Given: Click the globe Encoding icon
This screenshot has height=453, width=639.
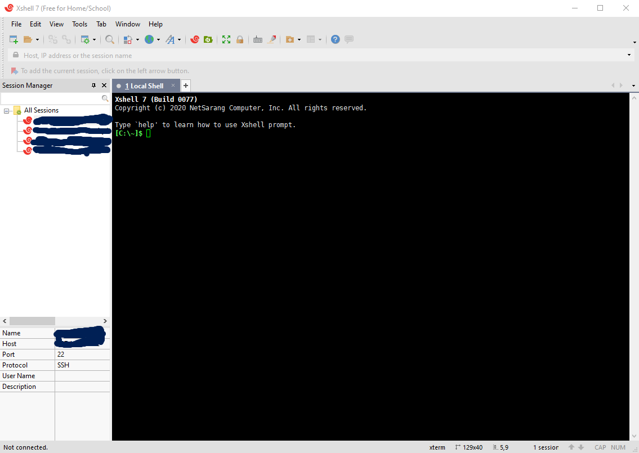Looking at the screenshot, I should [x=149, y=39].
